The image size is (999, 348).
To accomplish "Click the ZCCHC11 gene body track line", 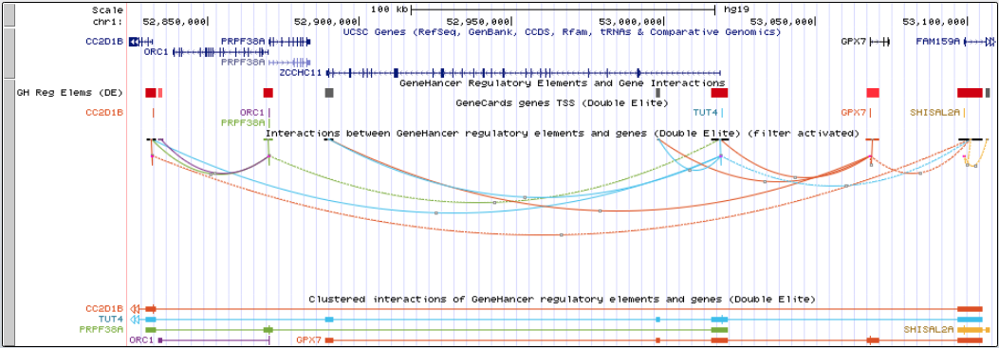I will click(x=523, y=73).
